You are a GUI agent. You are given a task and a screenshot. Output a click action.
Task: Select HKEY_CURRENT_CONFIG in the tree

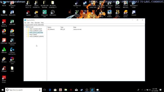(x=36, y=37)
